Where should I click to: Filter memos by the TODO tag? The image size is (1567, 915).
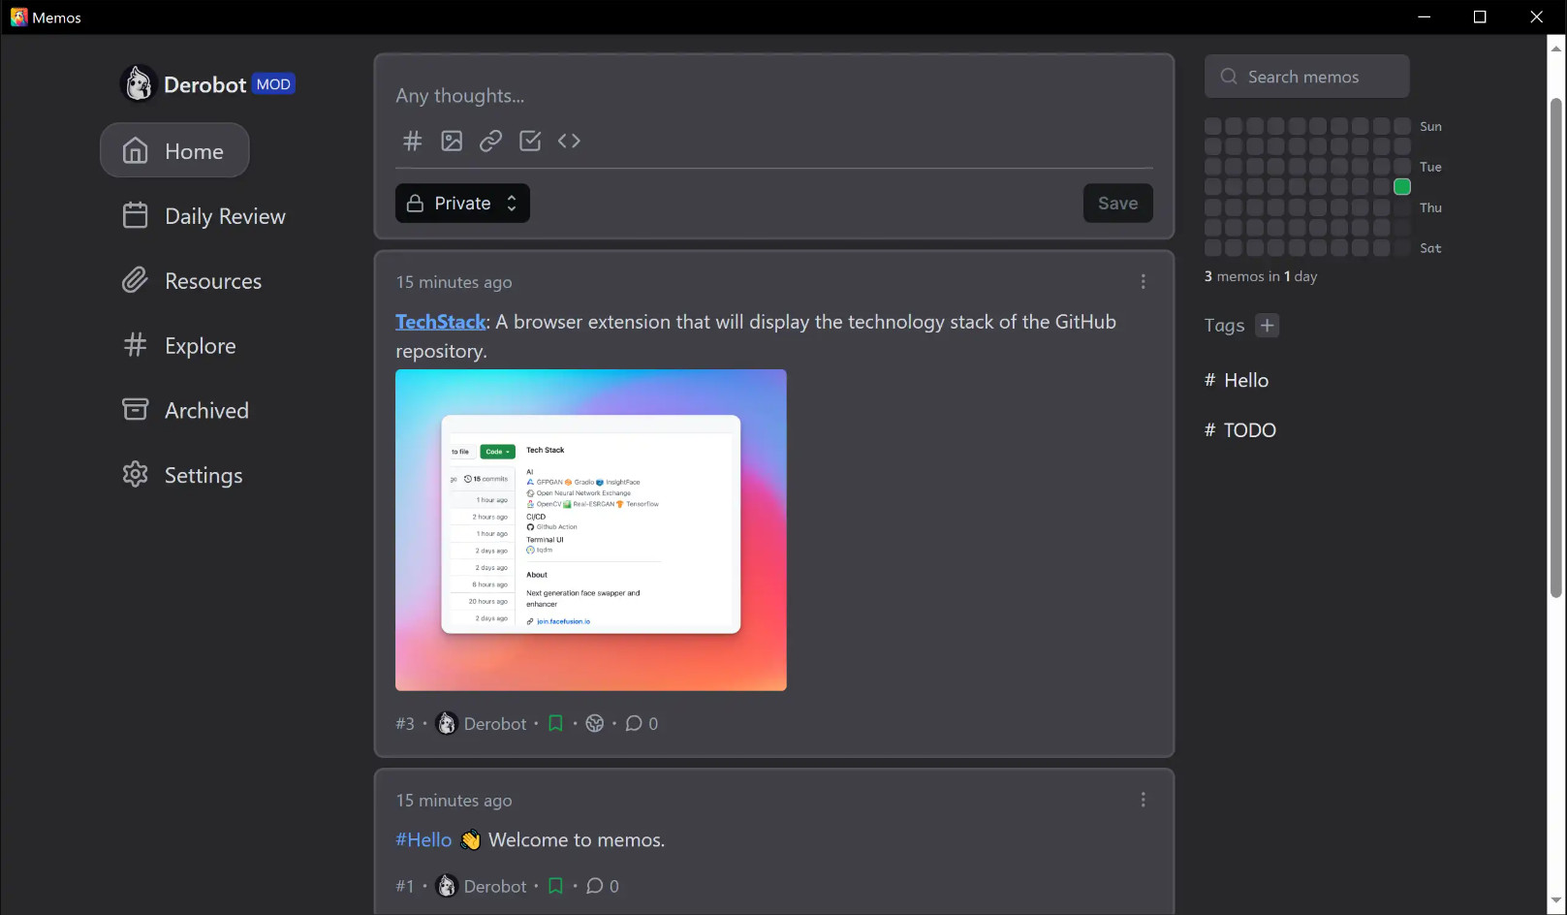click(1240, 430)
